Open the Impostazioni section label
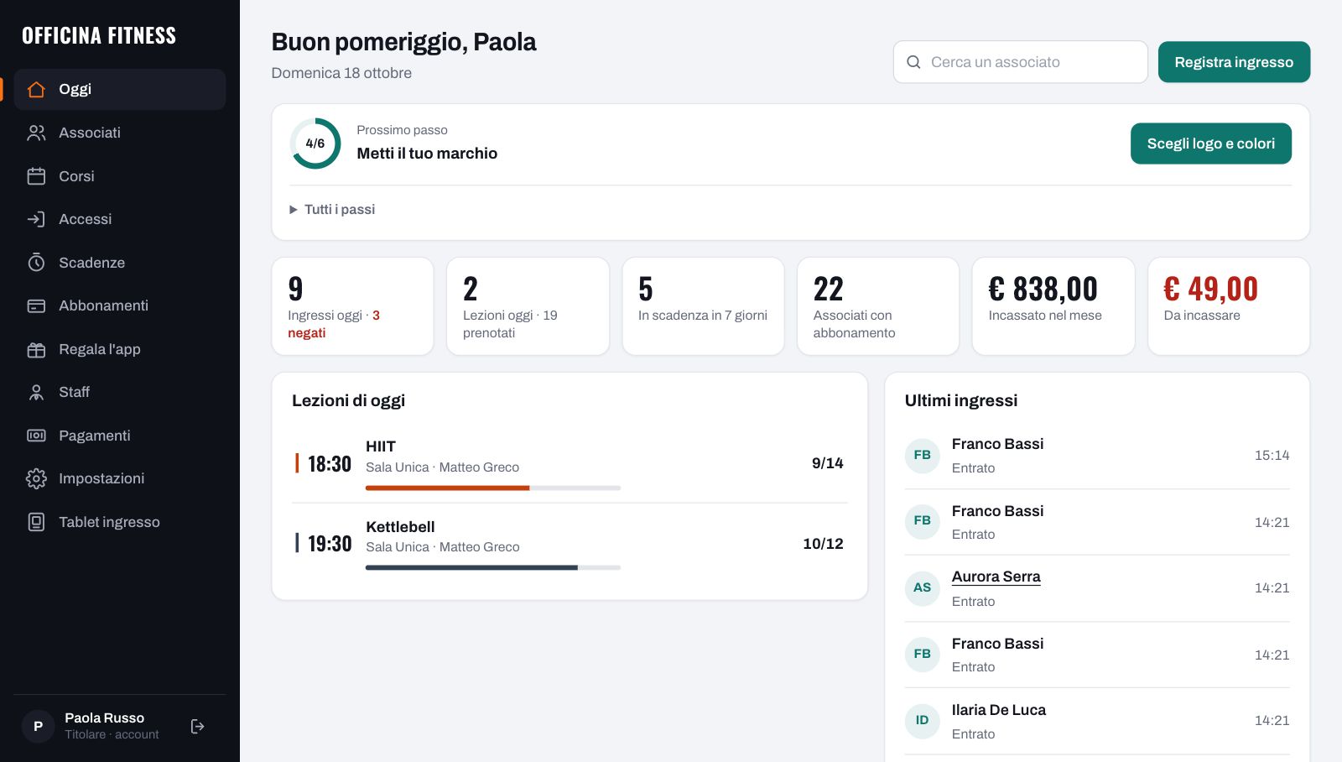This screenshot has width=1342, height=762. point(101,478)
